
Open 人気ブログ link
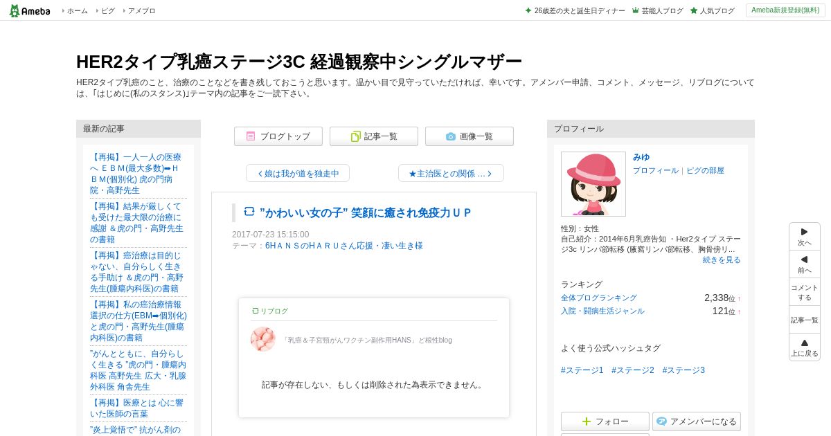(x=717, y=10)
